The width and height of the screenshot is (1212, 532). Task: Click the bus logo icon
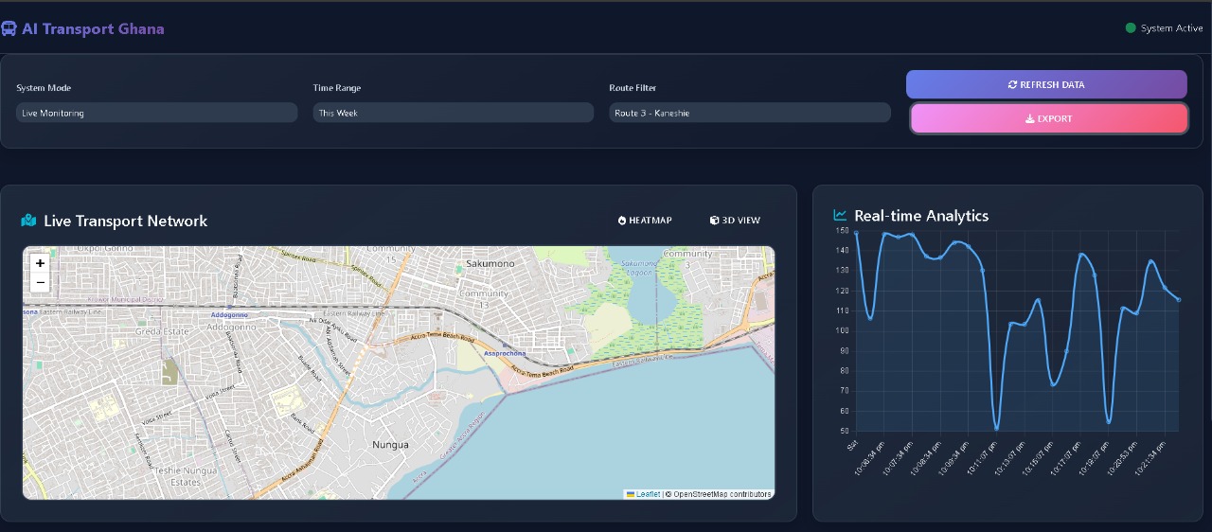coord(9,28)
